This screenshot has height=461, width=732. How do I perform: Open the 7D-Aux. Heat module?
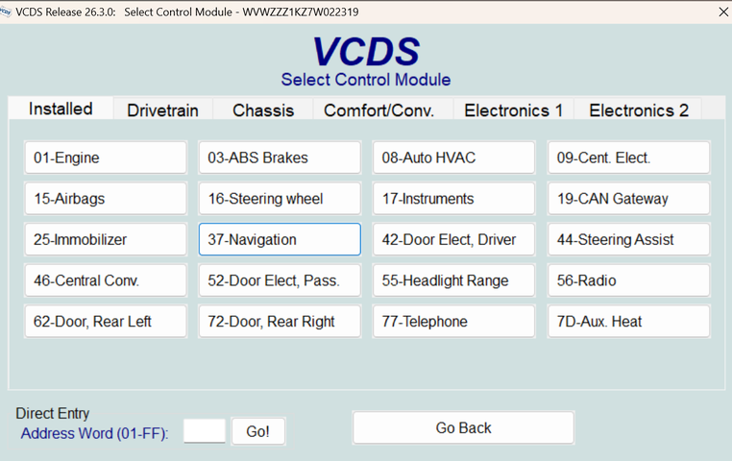[629, 322]
